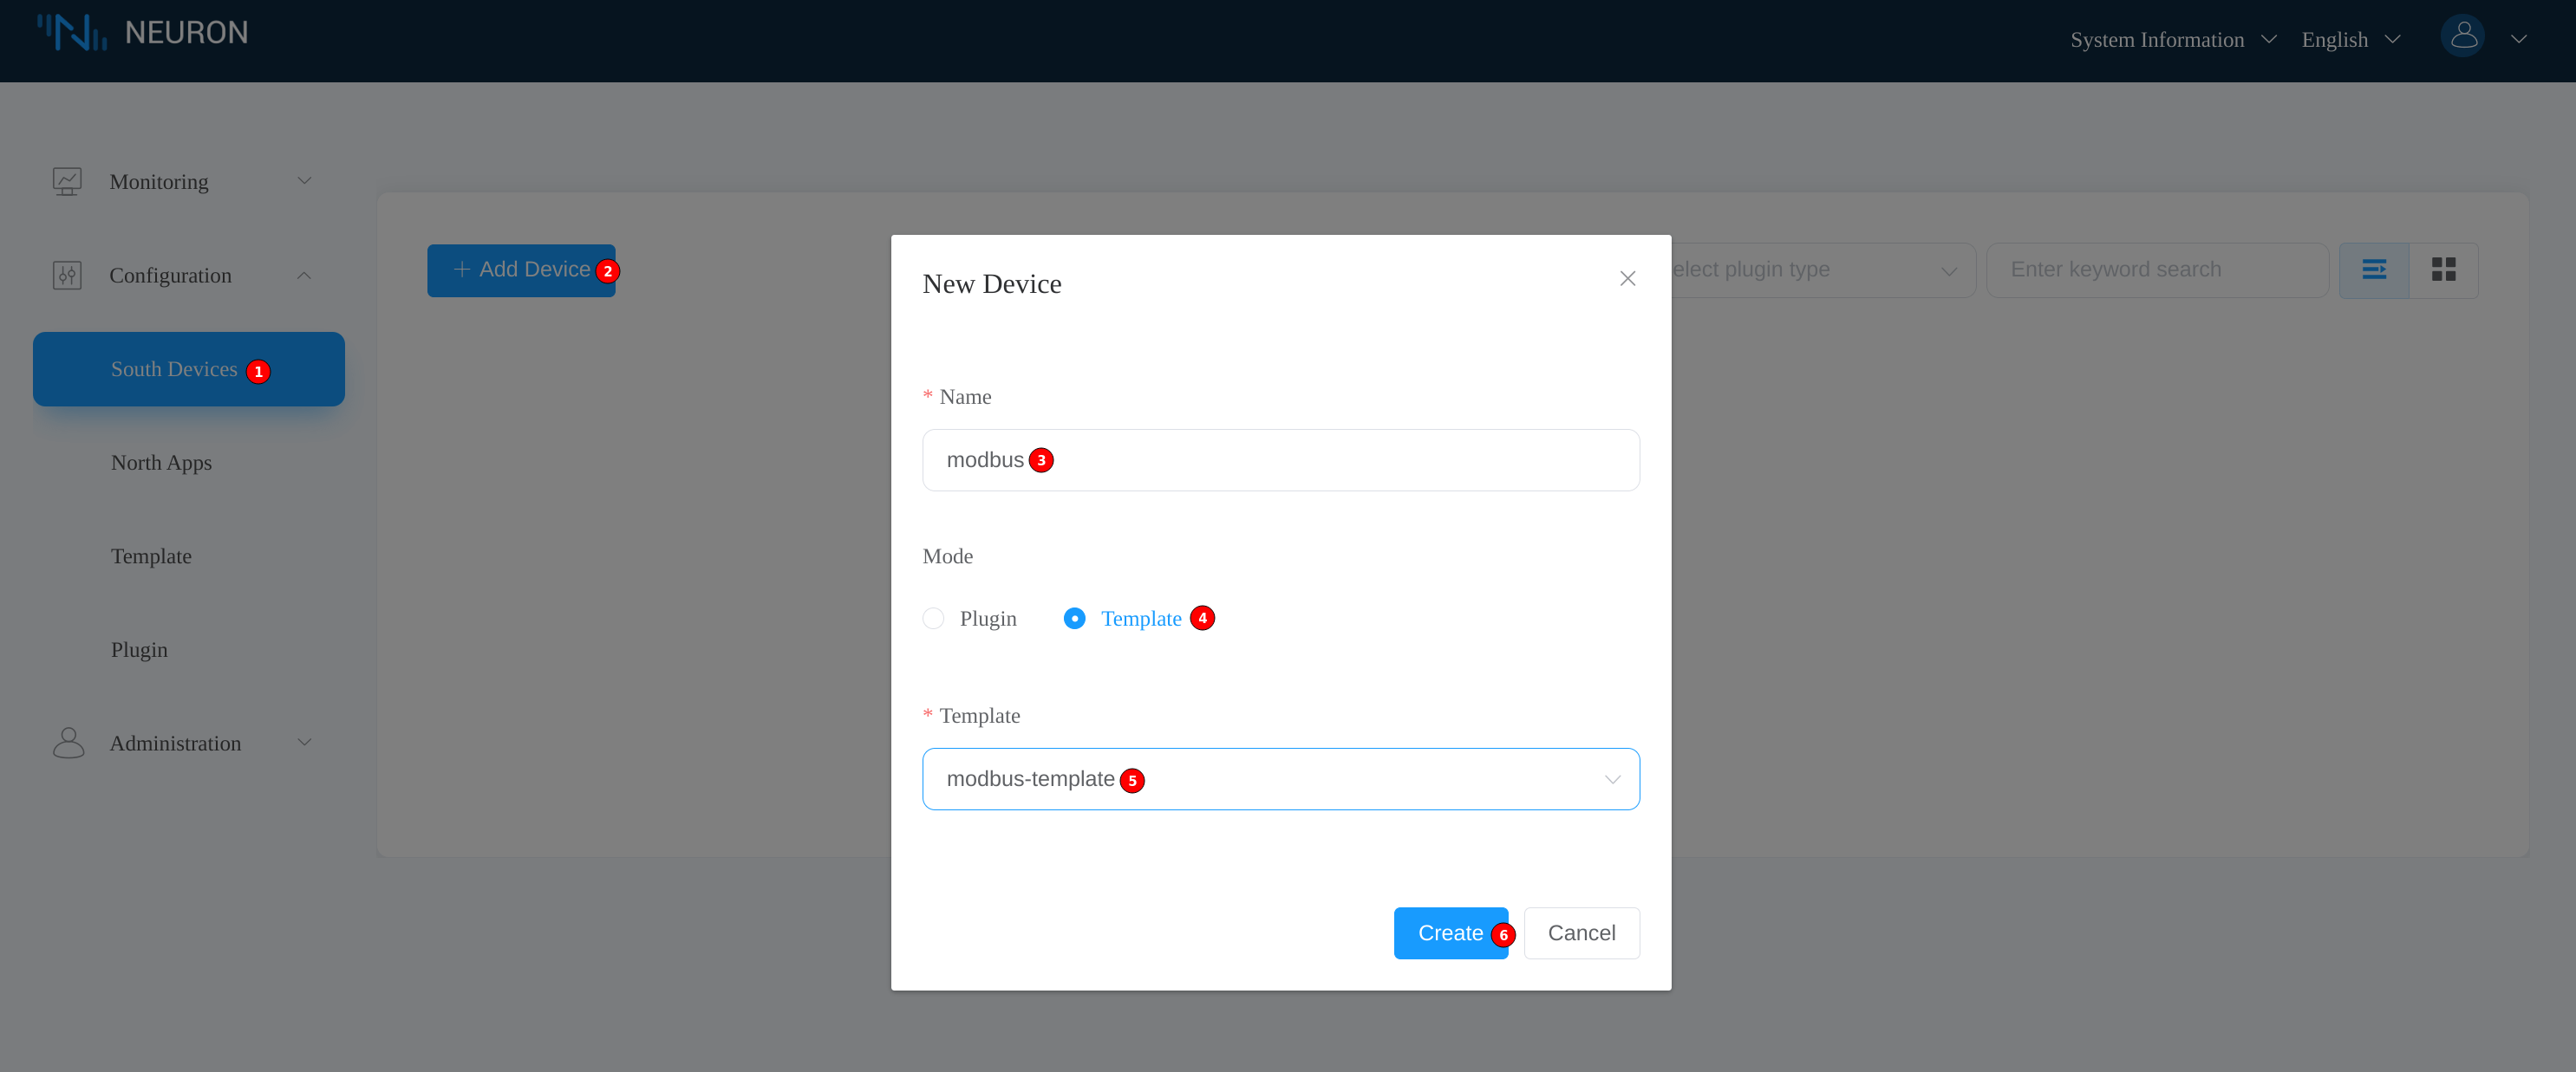Open the modbus-template dropdown
The height and width of the screenshot is (1072, 2576).
pos(1281,779)
